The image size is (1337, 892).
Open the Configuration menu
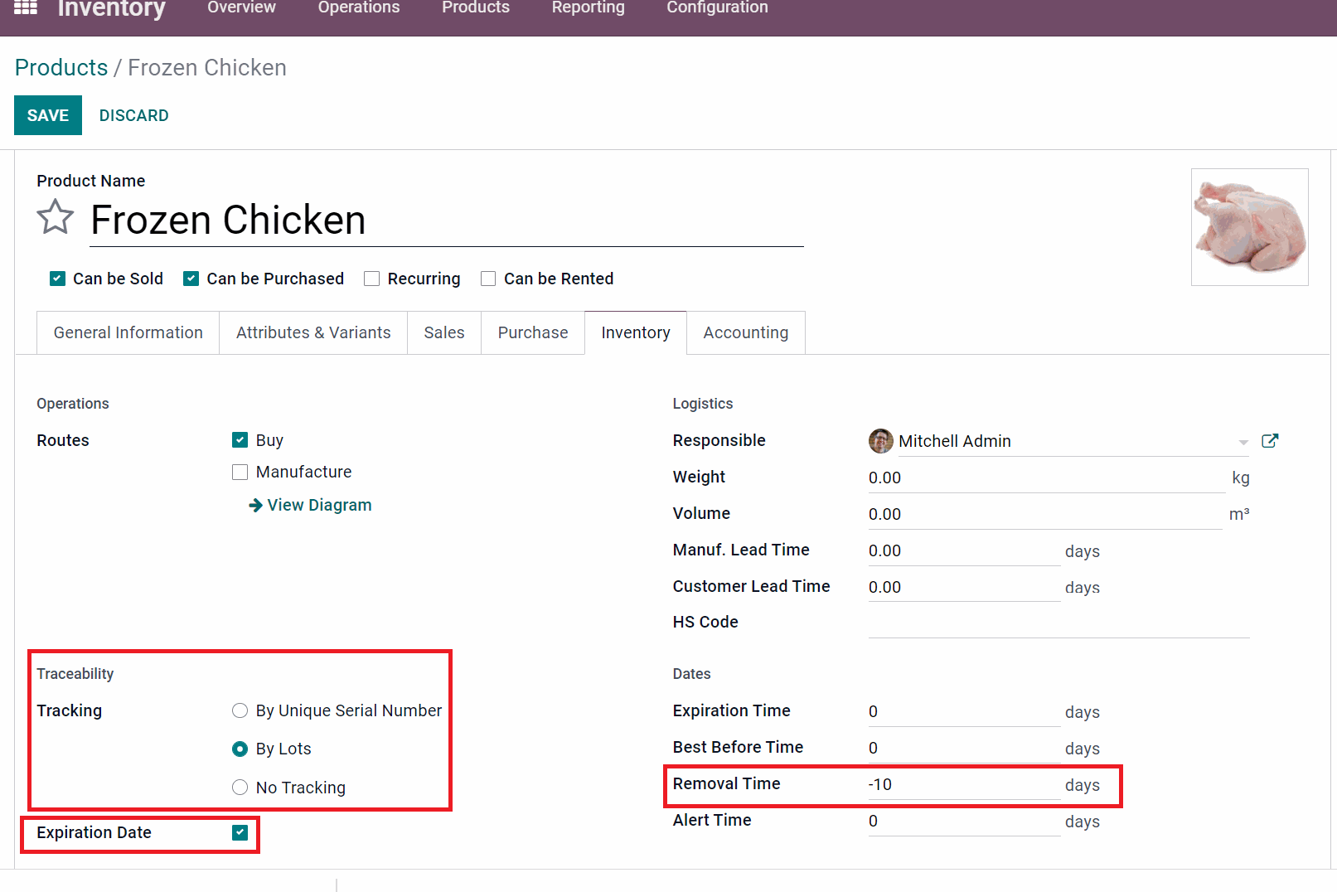[716, 7]
